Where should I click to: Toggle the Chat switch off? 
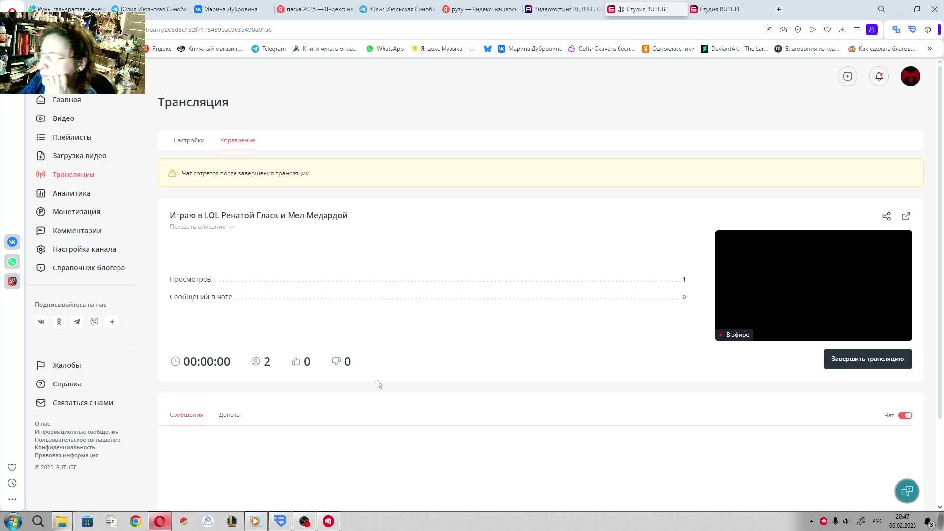coord(905,415)
